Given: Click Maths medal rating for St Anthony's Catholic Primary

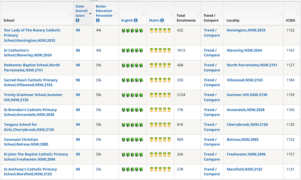Looking at the screenshot, I should pyautogui.click(x=160, y=169).
